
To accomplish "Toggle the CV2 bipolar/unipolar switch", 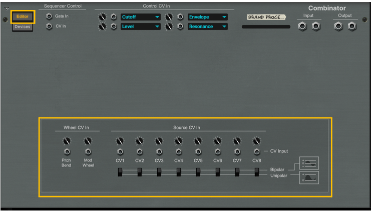I will point(139,172).
